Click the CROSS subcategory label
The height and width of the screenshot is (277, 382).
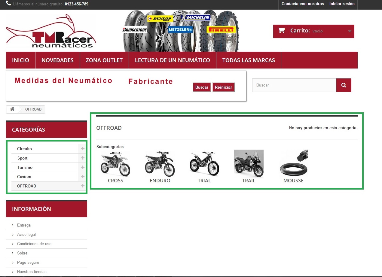(x=116, y=181)
